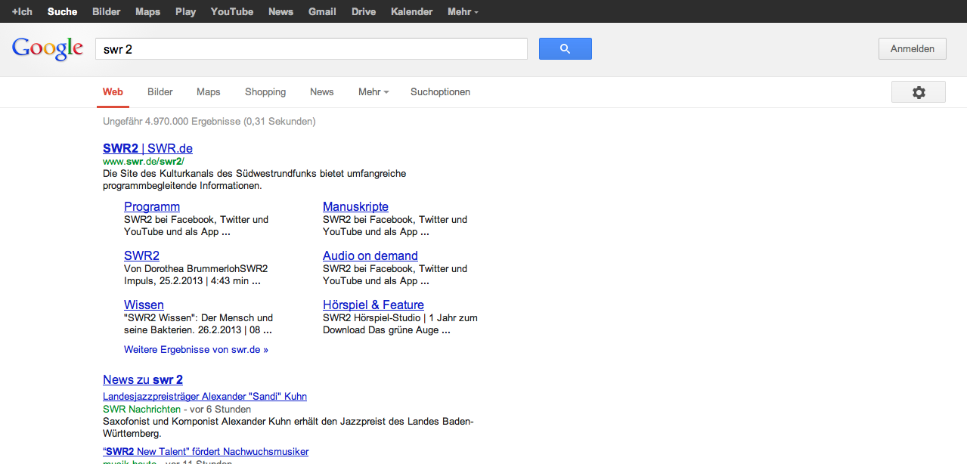Click the blue search magnifier button
Image resolution: width=967 pixels, height=464 pixels.
[565, 49]
